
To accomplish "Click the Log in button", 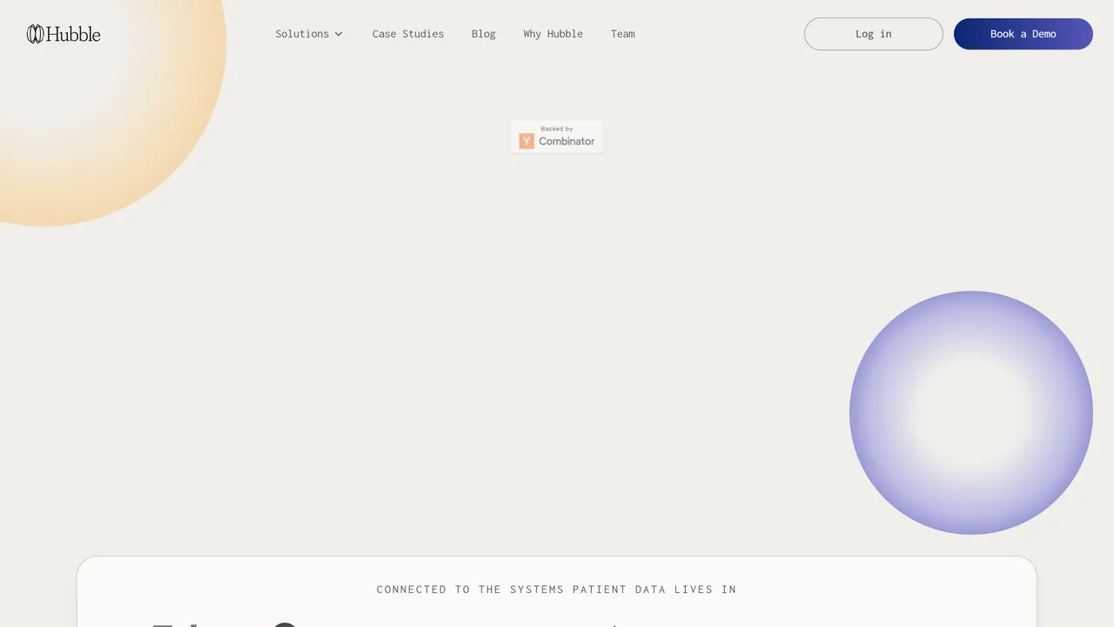I will click(874, 34).
